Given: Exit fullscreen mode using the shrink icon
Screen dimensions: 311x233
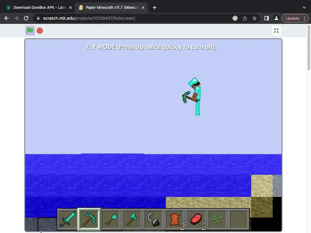Looking at the screenshot, I should 276,31.
